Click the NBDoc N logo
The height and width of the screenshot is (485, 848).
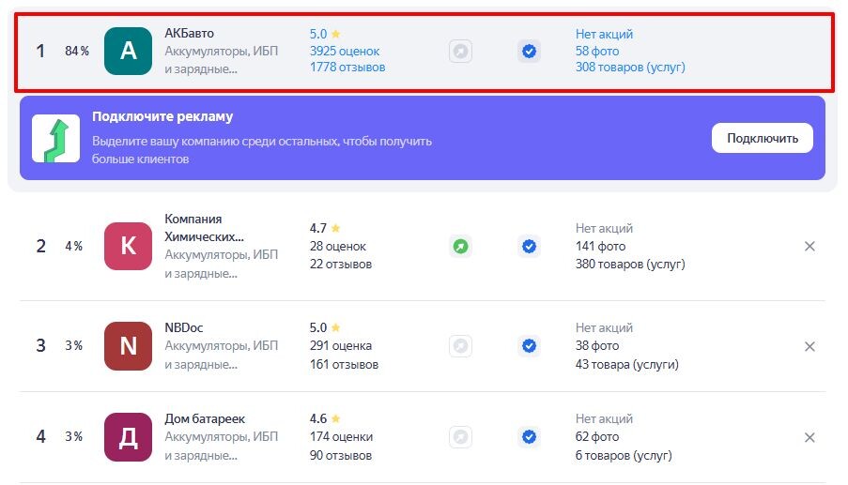click(128, 345)
